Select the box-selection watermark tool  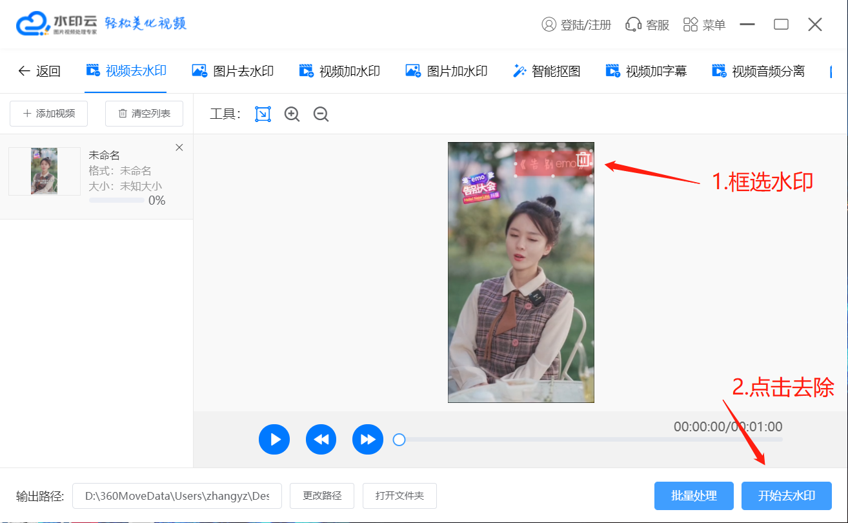[263, 114]
